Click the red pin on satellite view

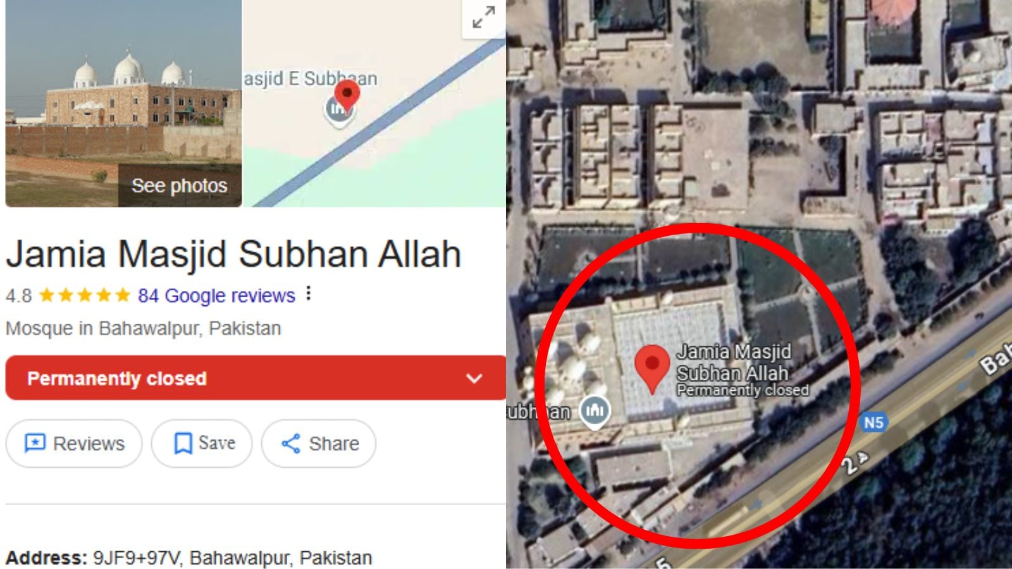point(652,369)
